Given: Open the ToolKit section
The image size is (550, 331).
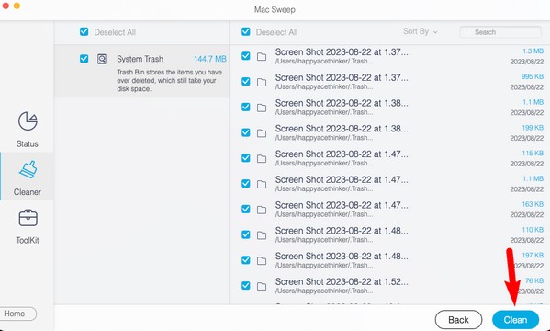Looking at the screenshot, I should 28,226.
